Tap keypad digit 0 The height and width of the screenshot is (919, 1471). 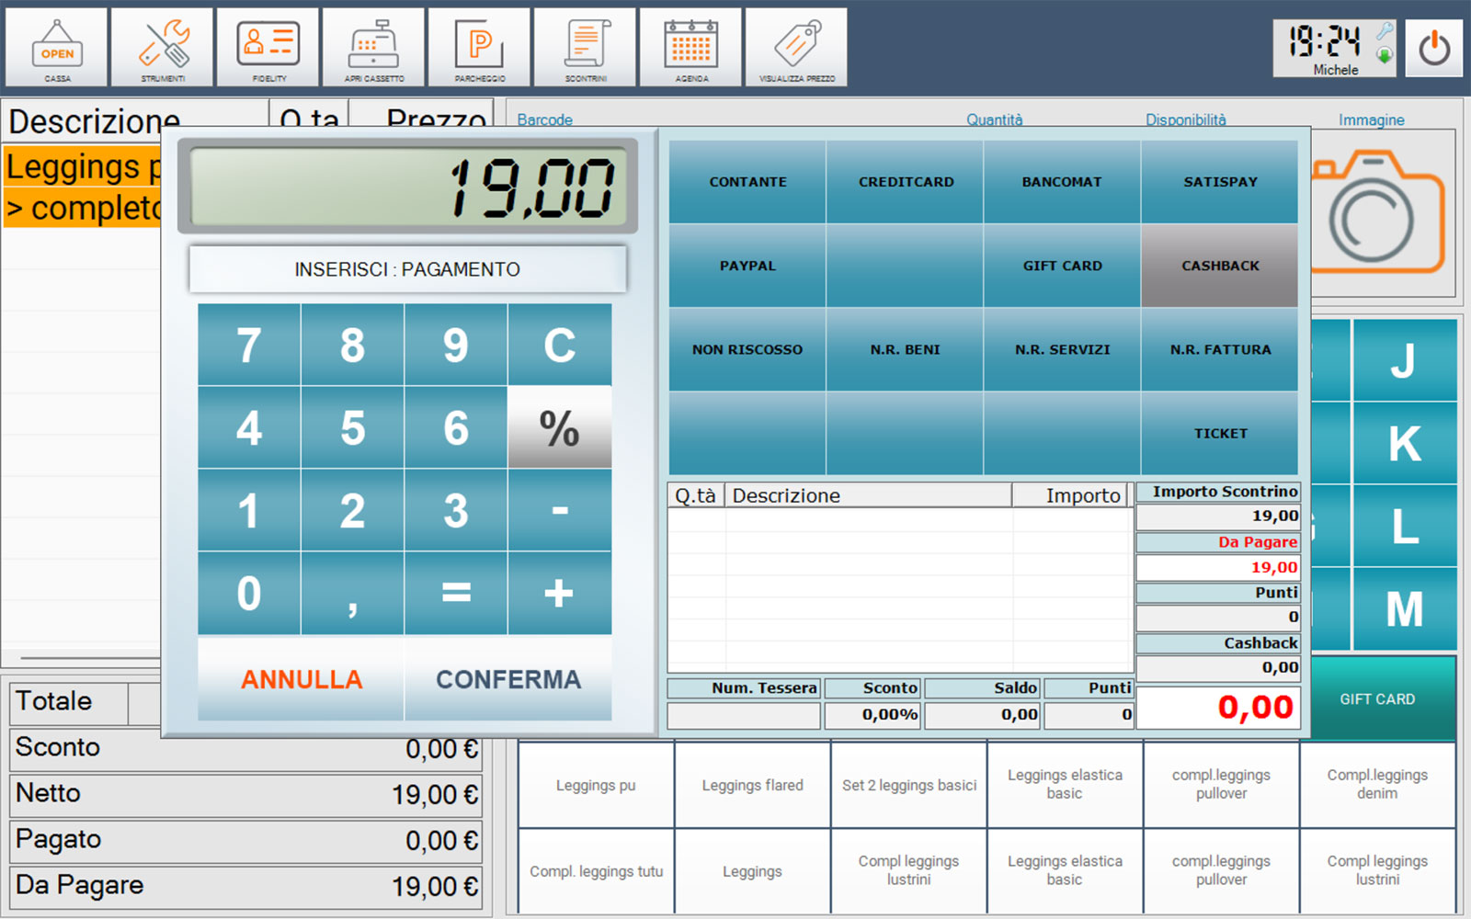[249, 593]
